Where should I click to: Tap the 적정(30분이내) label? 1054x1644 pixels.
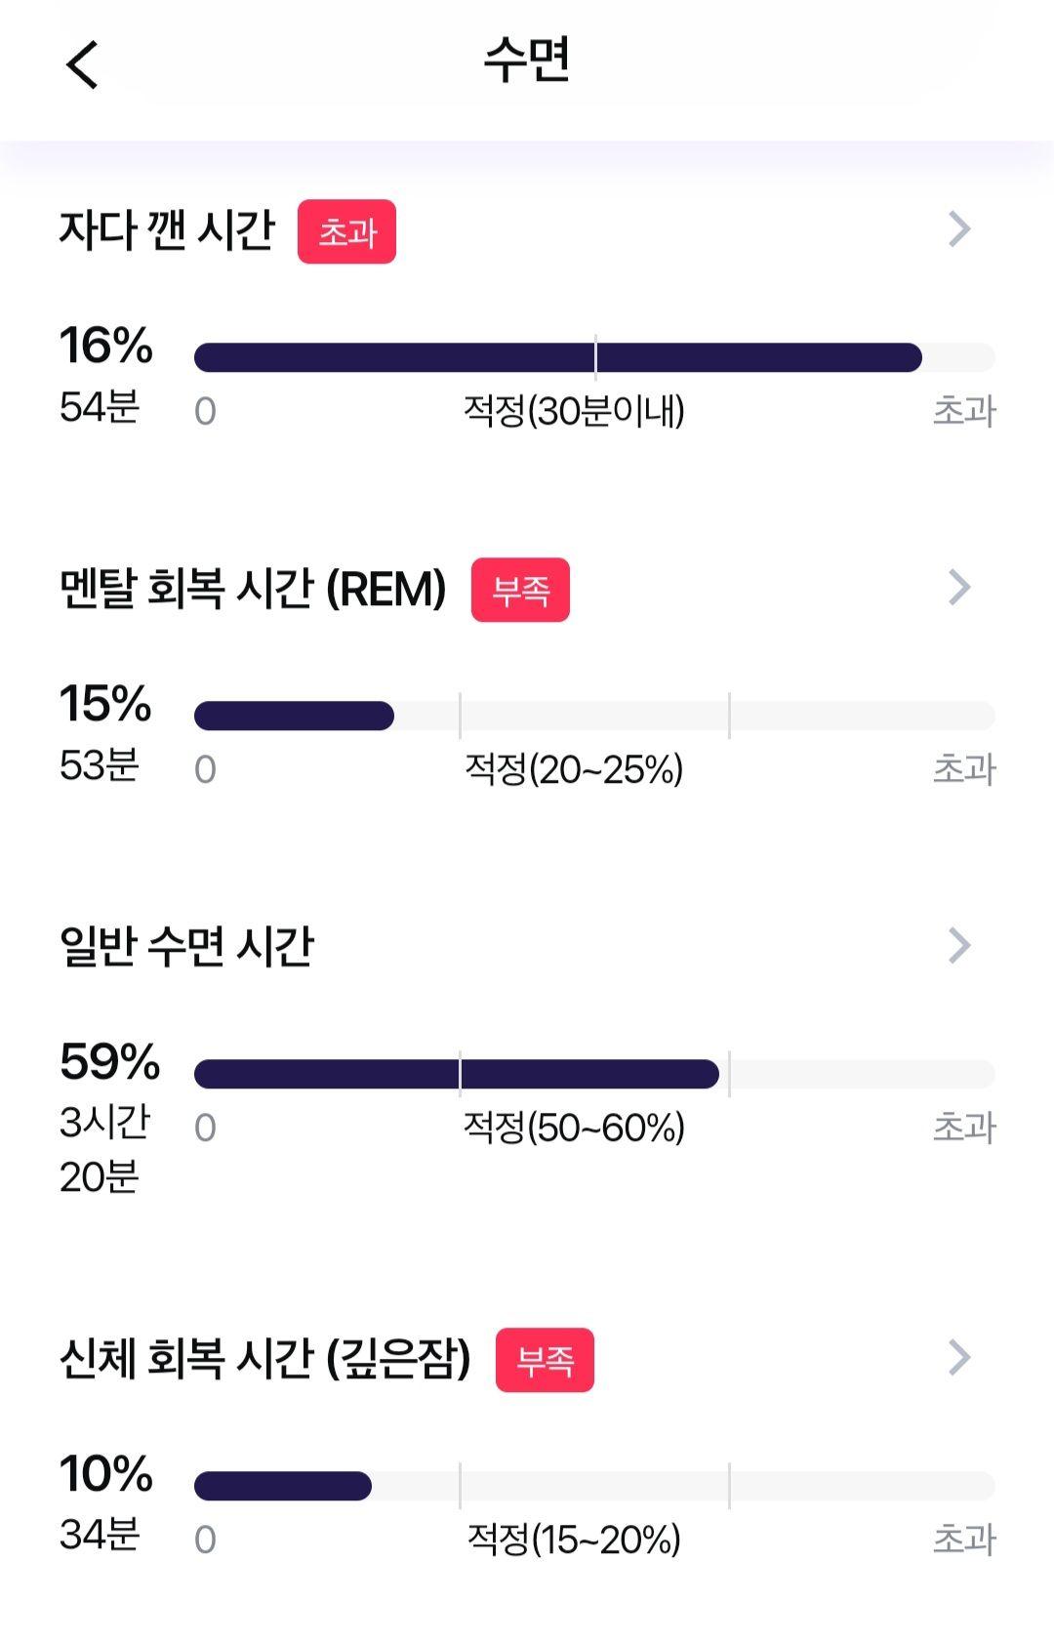[x=574, y=411]
